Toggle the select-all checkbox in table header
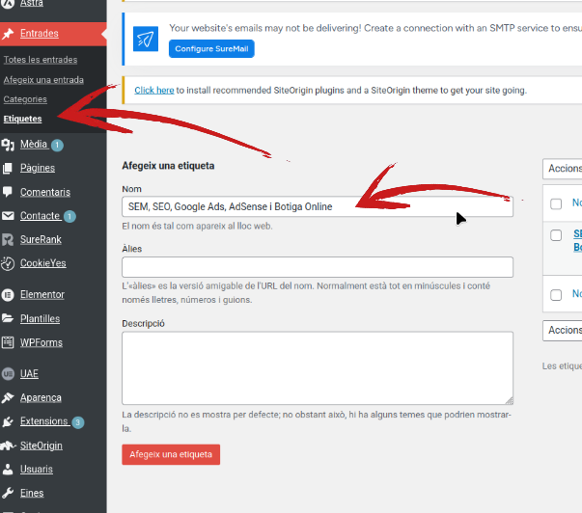Image resolution: width=582 pixels, height=513 pixels. point(556,203)
